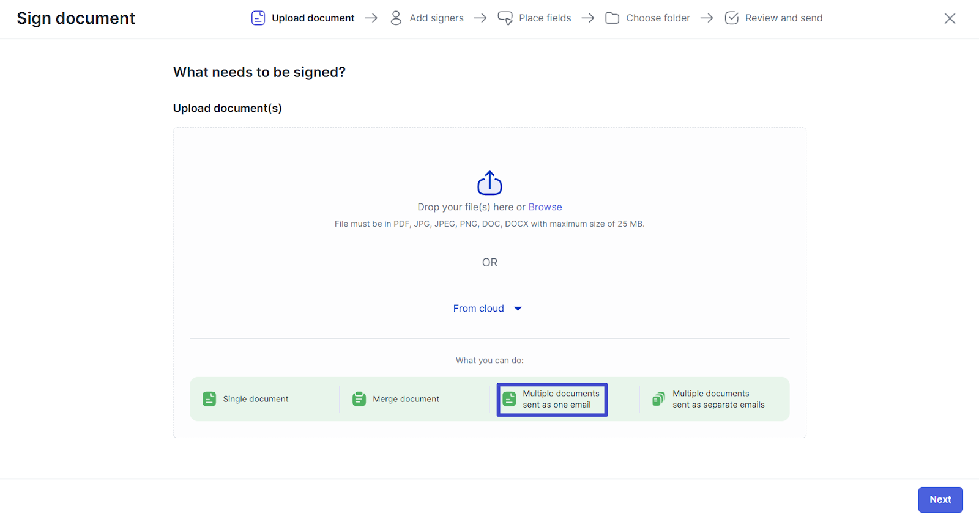Click the Upload document step icon
Image resolution: width=979 pixels, height=520 pixels.
pyautogui.click(x=258, y=18)
